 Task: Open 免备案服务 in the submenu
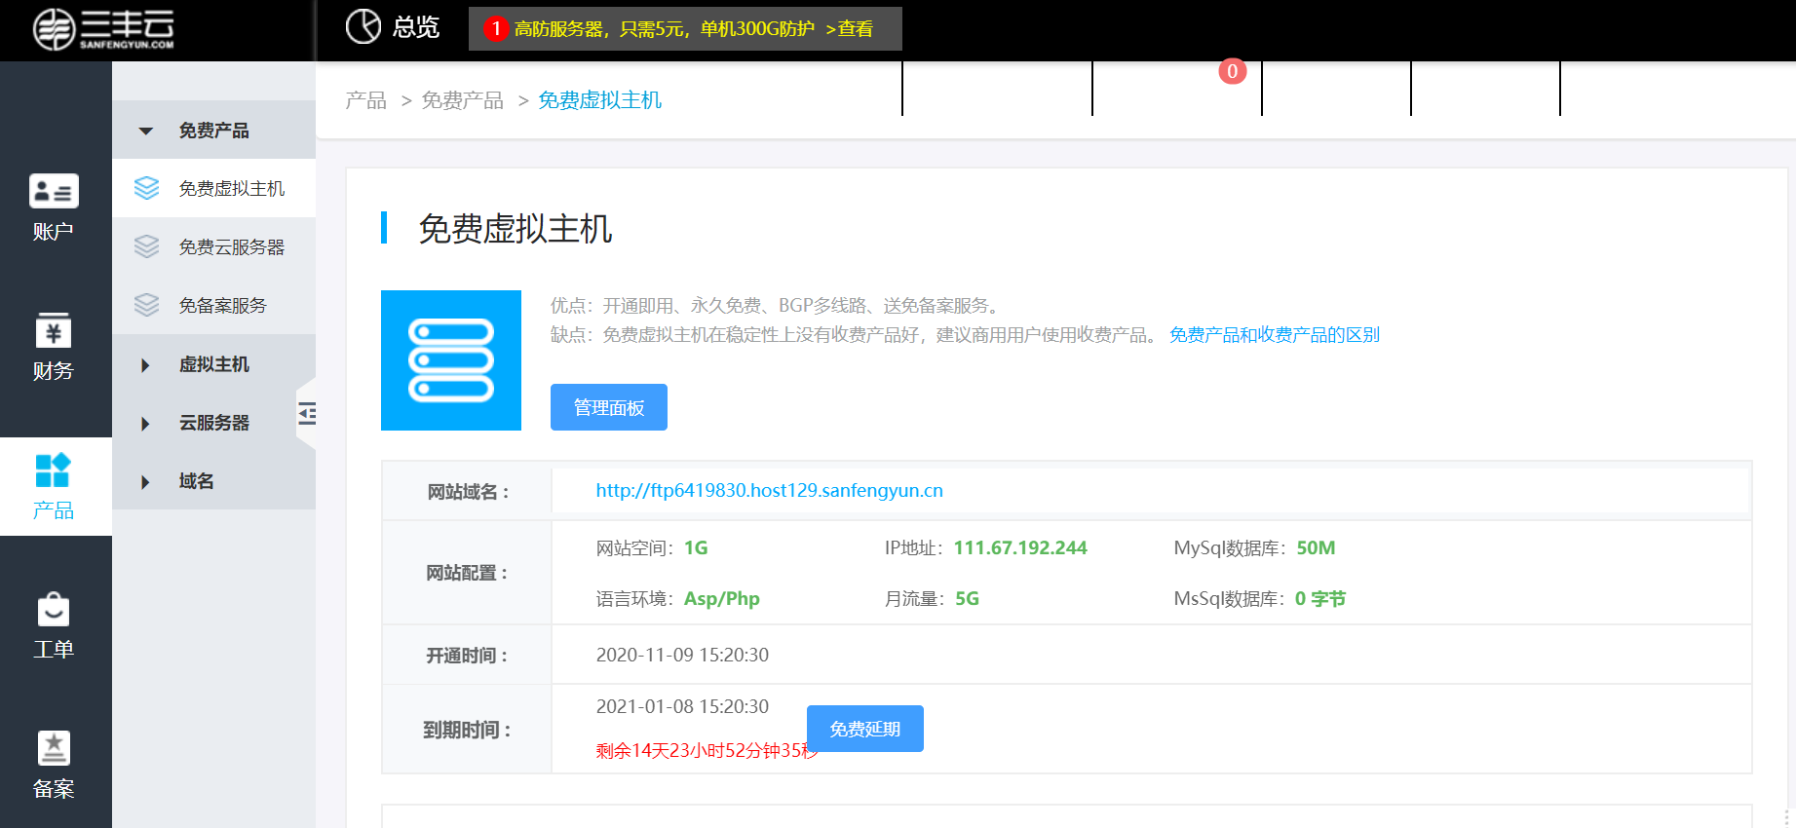pyautogui.click(x=213, y=305)
